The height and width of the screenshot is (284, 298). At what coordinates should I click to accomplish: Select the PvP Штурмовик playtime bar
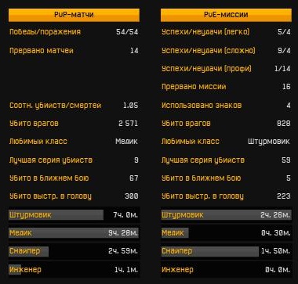coord(74,215)
